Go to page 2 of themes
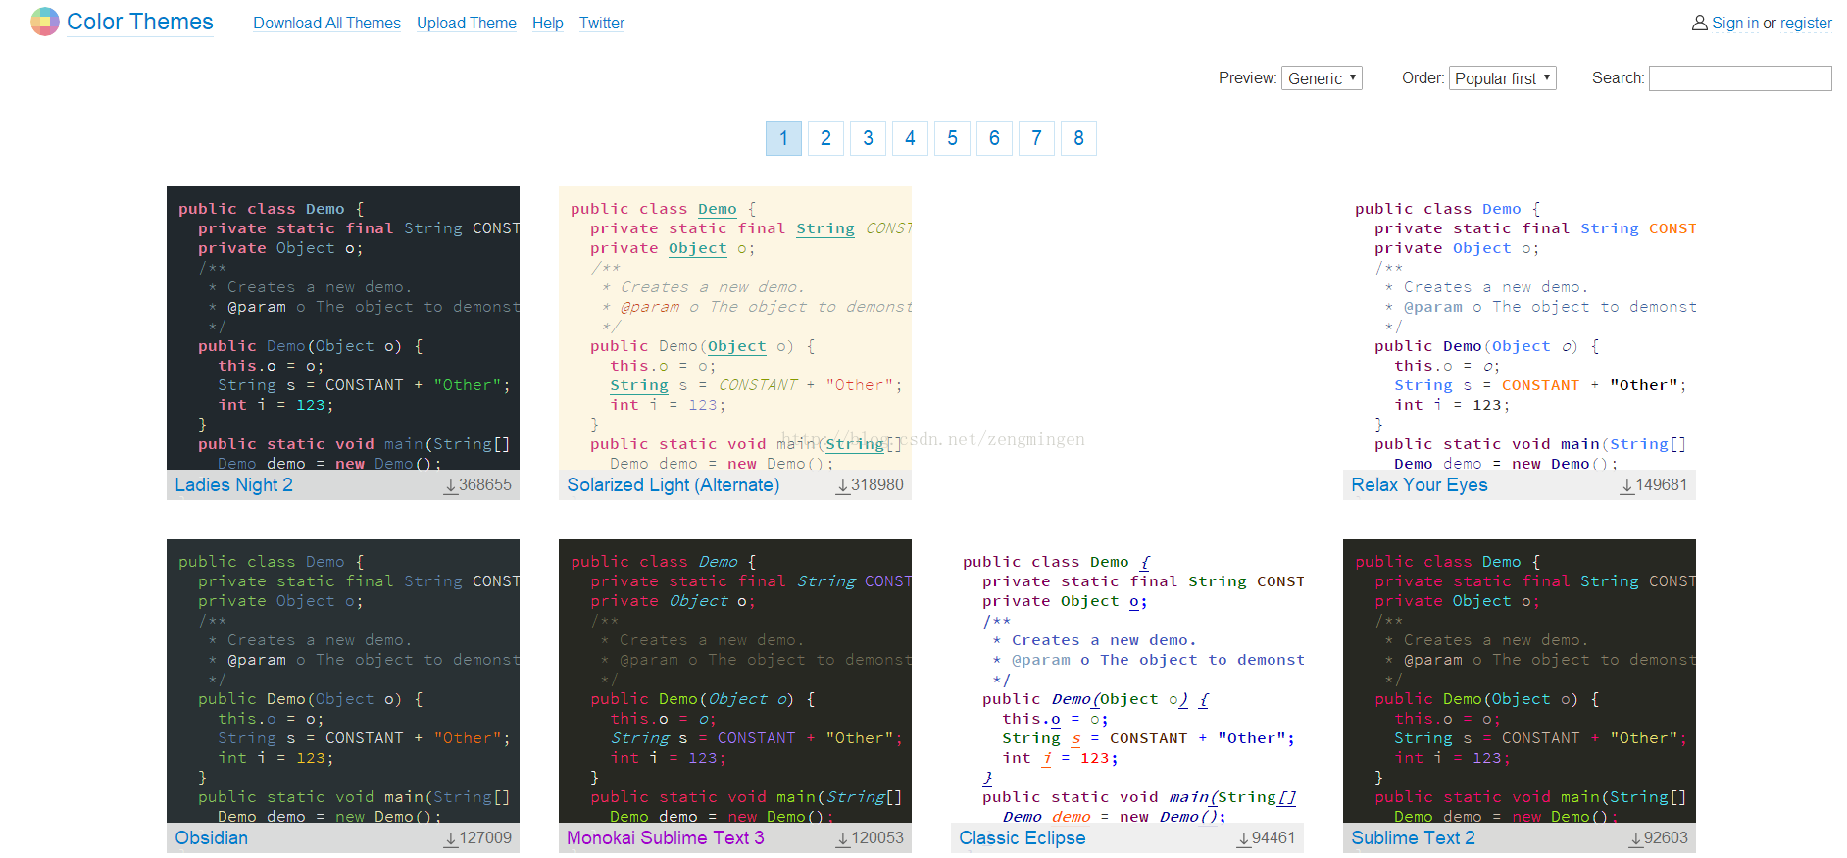This screenshot has height=858, width=1847. pyautogui.click(x=825, y=138)
